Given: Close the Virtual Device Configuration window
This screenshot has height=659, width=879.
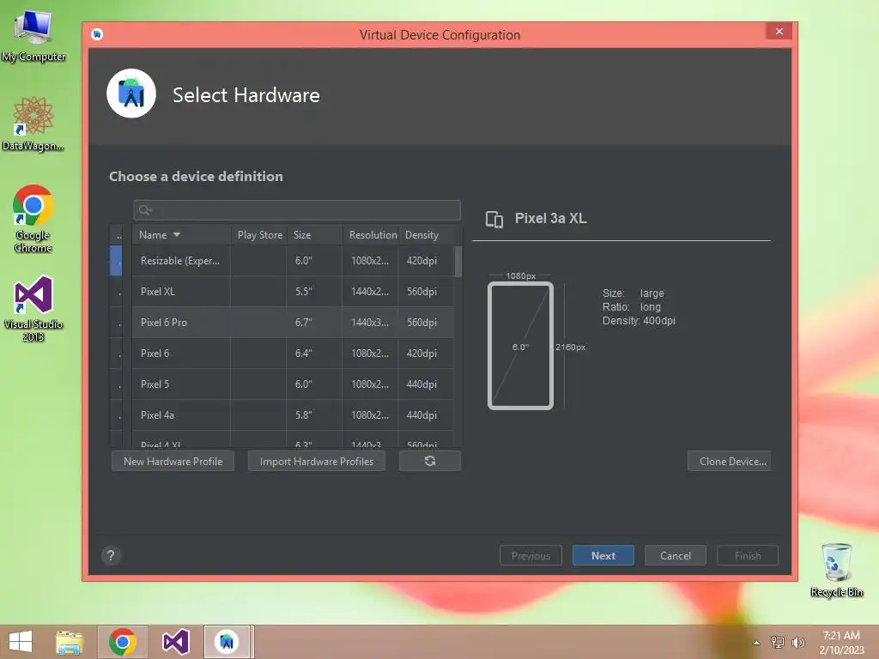Looking at the screenshot, I should pos(779,32).
